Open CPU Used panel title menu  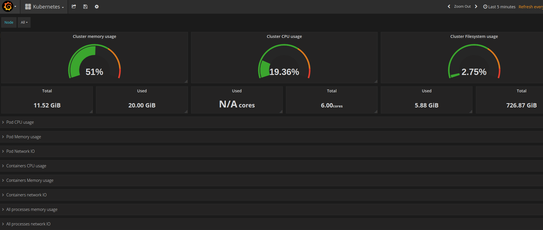[x=237, y=91]
